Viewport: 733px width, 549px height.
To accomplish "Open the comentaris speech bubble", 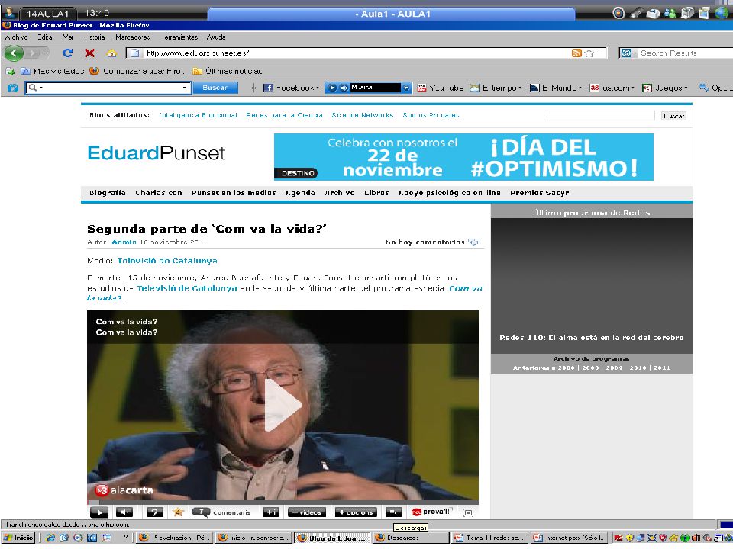I will tap(201, 512).
